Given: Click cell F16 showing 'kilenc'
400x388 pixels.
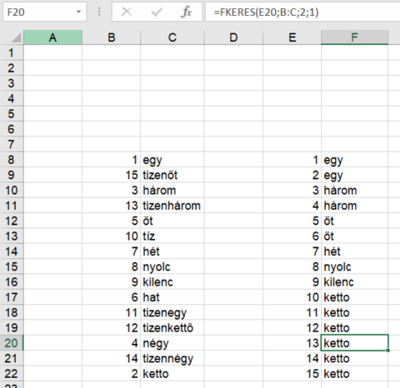Looking at the screenshot, I should coord(354,282).
